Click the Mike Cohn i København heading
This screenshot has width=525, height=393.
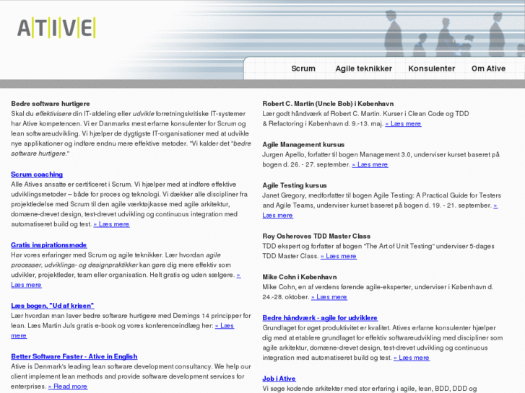click(x=300, y=277)
